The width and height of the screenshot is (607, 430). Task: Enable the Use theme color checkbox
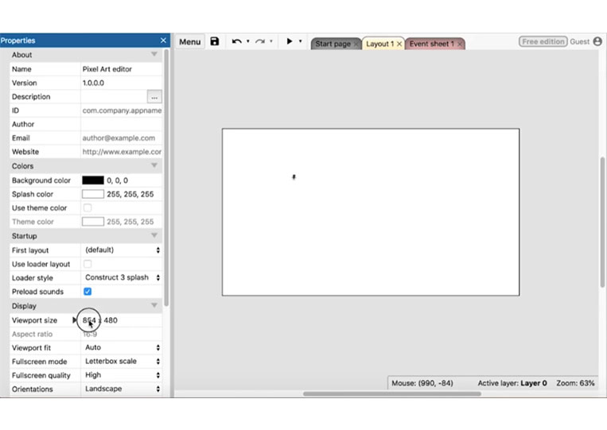tap(88, 207)
